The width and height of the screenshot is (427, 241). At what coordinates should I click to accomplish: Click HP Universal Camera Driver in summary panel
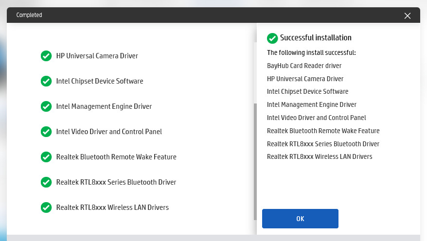[305, 79]
